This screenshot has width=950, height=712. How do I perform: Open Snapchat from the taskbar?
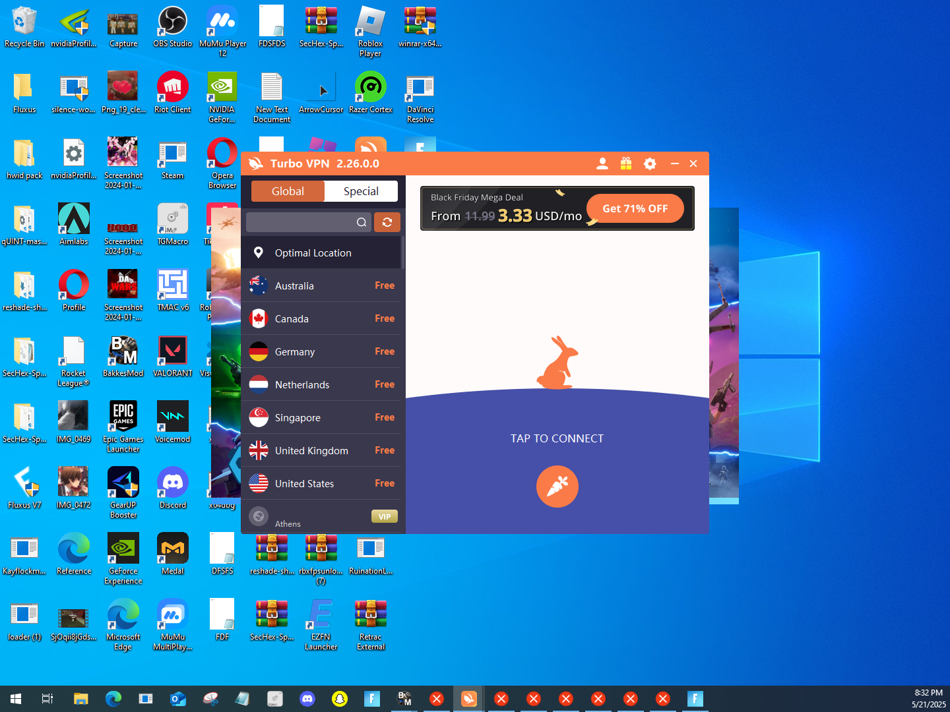[340, 699]
